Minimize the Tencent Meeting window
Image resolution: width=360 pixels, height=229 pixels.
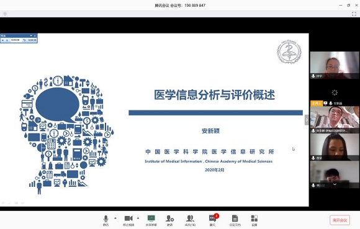click(341, 5)
